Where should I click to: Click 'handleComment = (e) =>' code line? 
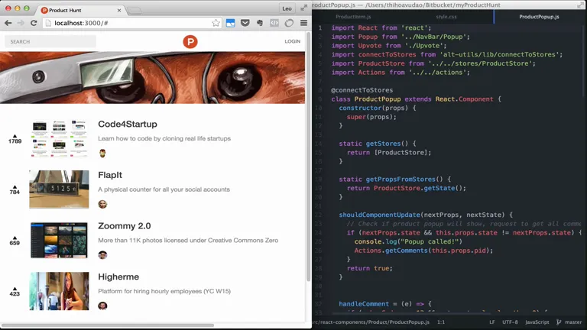coord(385,304)
